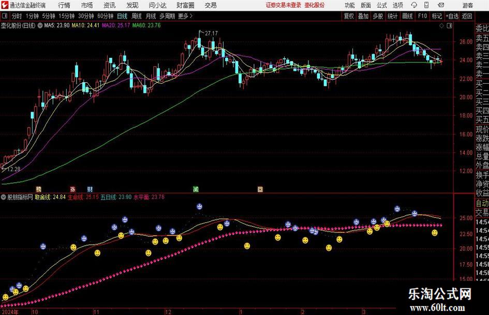Click the 画线 drawing button
Viewport: 489px width, 315px height.
407,16
